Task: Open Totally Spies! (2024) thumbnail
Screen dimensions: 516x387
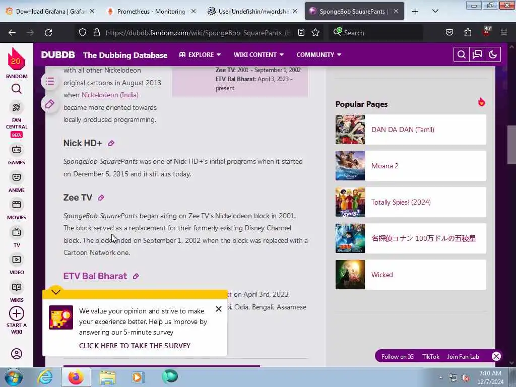Action: pyautogui.click(x=350, y=202)
